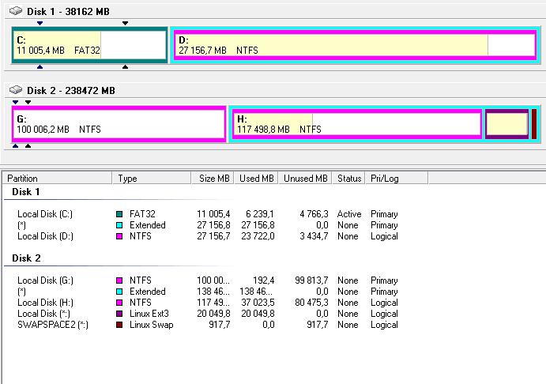Sort by Status column header
546x384 pixels.
[x=348, y=179]
